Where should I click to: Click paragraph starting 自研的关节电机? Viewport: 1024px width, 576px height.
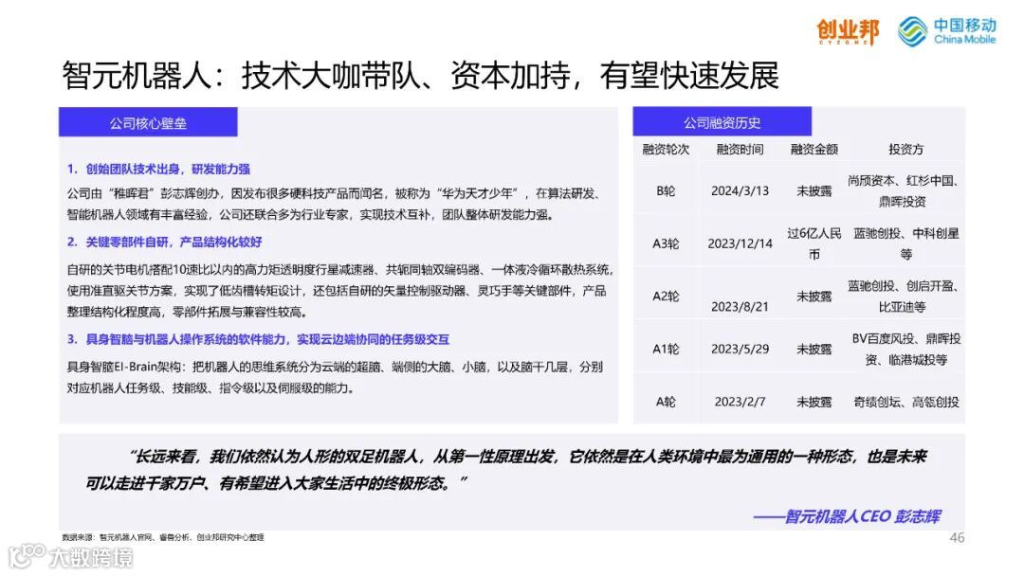pyautogui.click(x=339, y=291)
